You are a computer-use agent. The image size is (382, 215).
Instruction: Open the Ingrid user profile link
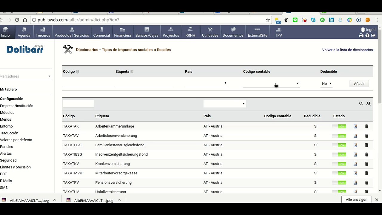[x=368, y=30]
